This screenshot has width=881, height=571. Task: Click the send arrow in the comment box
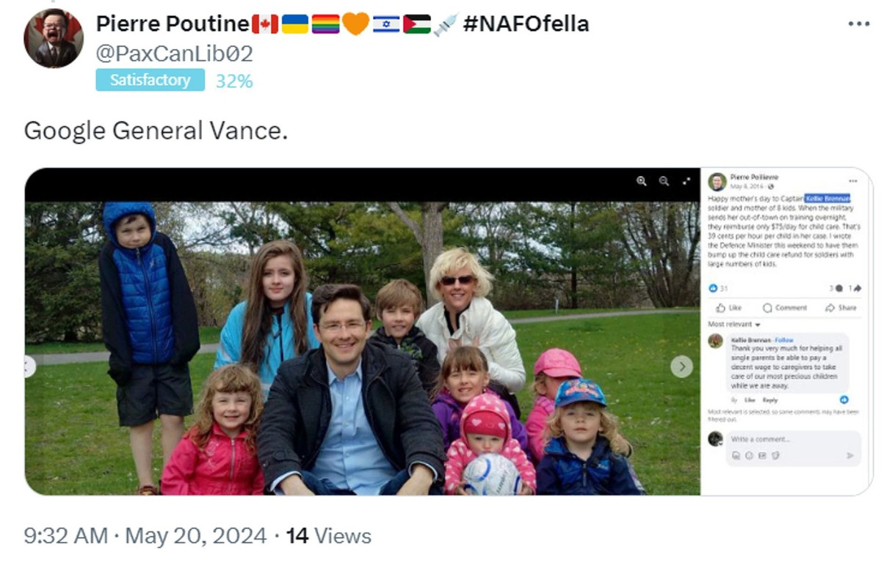tap(850, 456)
